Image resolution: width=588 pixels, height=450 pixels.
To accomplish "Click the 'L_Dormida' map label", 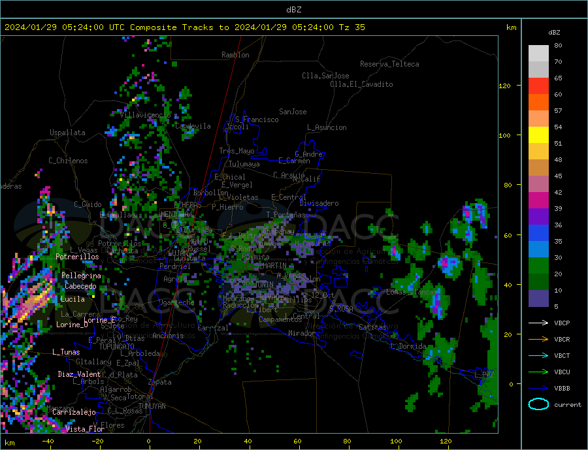I will click(x=410, y=346).
